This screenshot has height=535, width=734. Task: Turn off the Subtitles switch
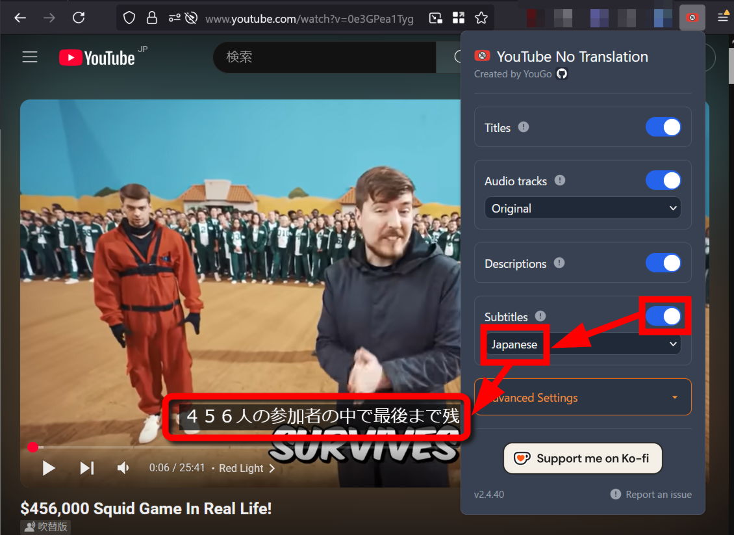coord(663,316)
